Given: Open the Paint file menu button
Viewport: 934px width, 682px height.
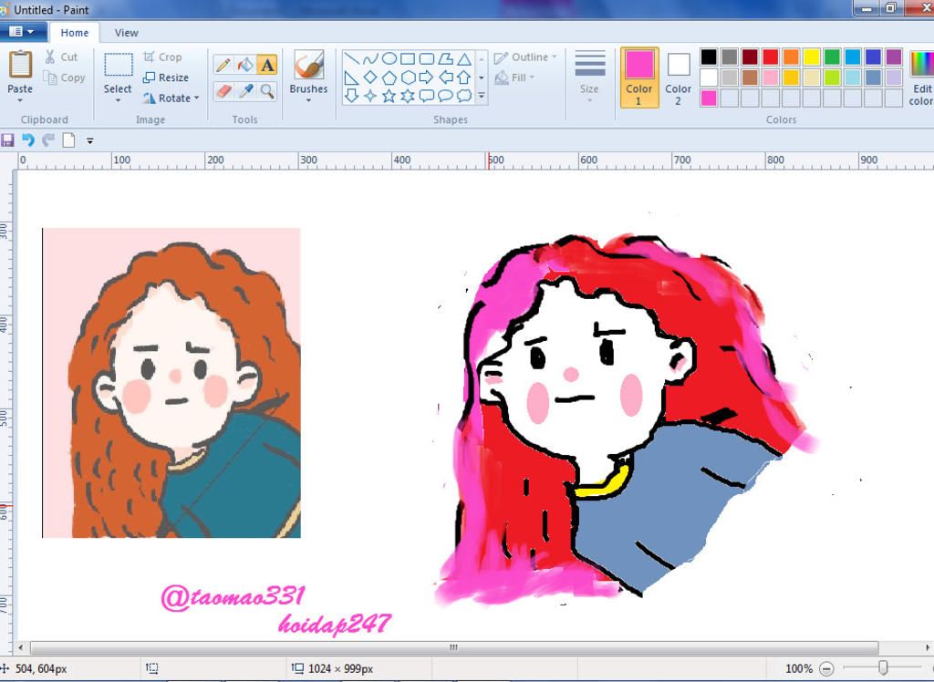Looking at the screenshot, I should click(x=22, y=32).
